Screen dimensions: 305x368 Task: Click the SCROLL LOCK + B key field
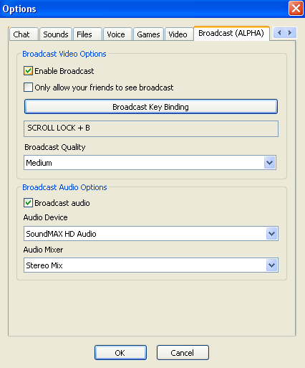[151, 129]
